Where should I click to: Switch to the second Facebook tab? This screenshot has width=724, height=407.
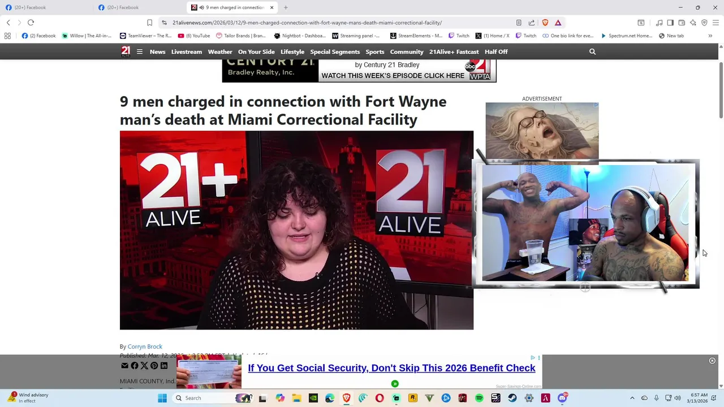[x=139, y=7]
